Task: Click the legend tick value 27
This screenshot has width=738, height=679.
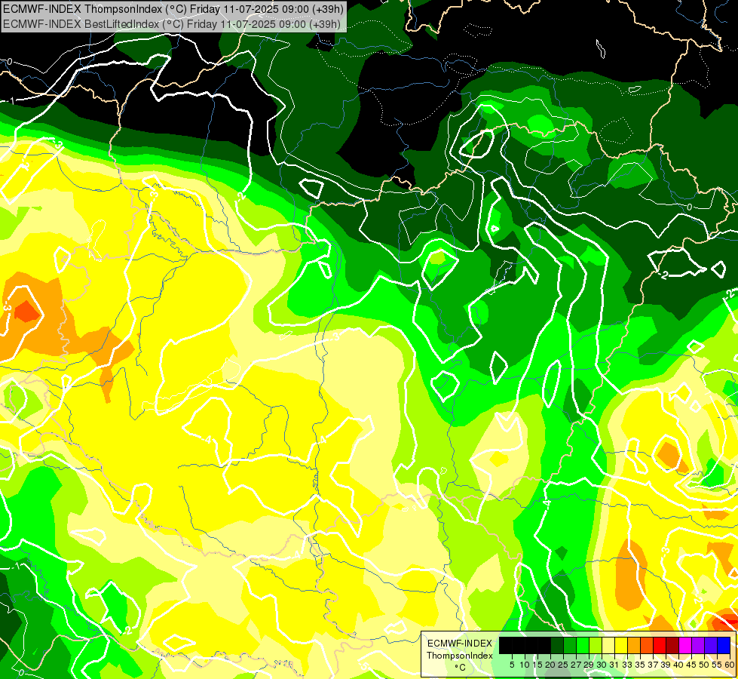Action: [576, 665]
